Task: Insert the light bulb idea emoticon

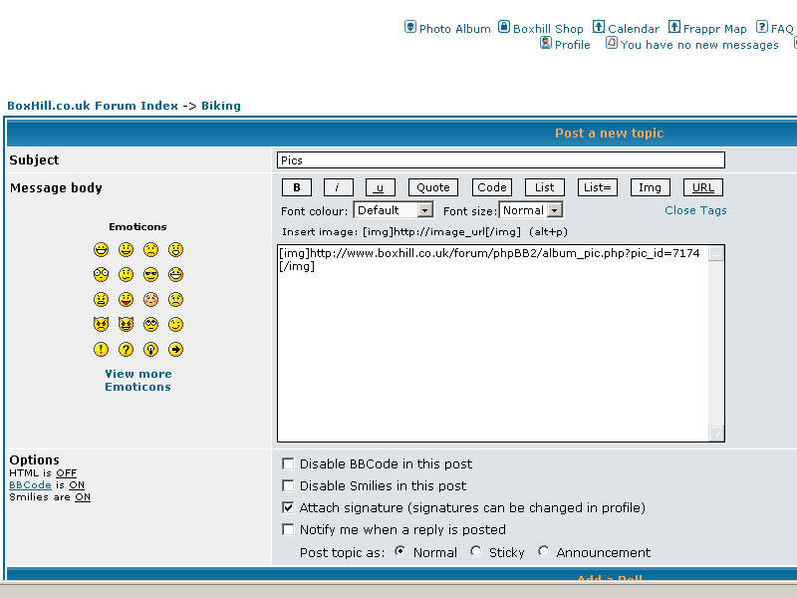Action: (150, 349)
